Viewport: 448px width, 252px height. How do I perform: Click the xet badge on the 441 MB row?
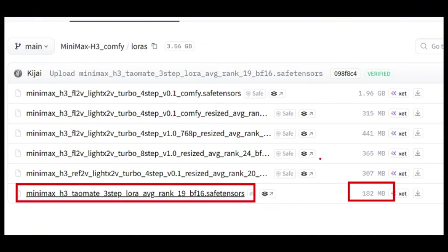pos(399,133)
